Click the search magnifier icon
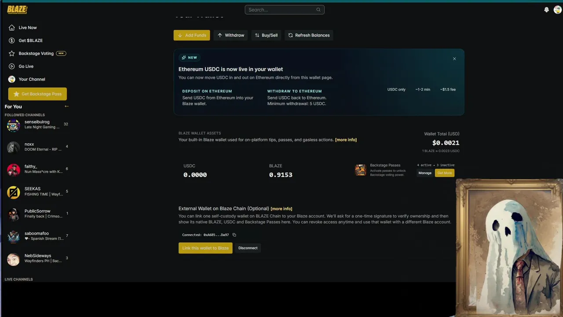 (318, 10)
